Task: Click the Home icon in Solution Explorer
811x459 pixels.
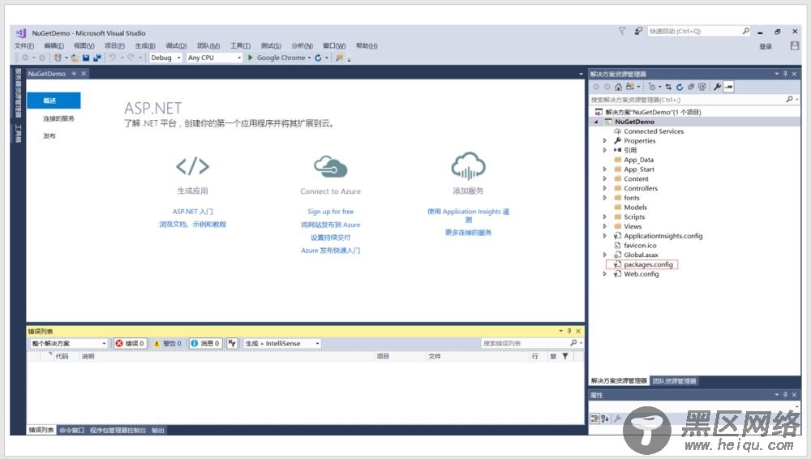Action: (618, 87)
